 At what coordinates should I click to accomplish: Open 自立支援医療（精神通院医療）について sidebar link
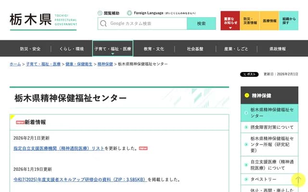point(269,165)
